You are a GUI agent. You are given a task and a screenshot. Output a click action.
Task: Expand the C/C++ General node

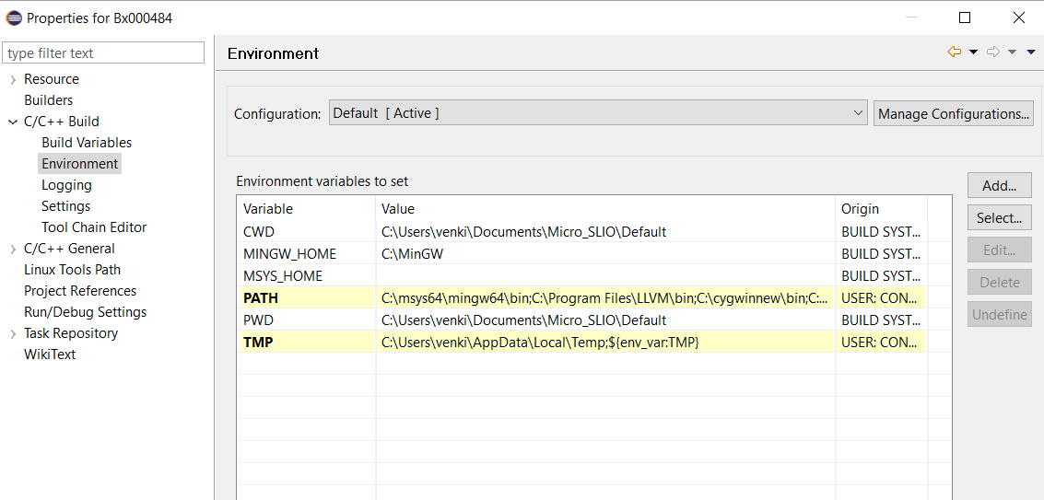click(13, 249)
